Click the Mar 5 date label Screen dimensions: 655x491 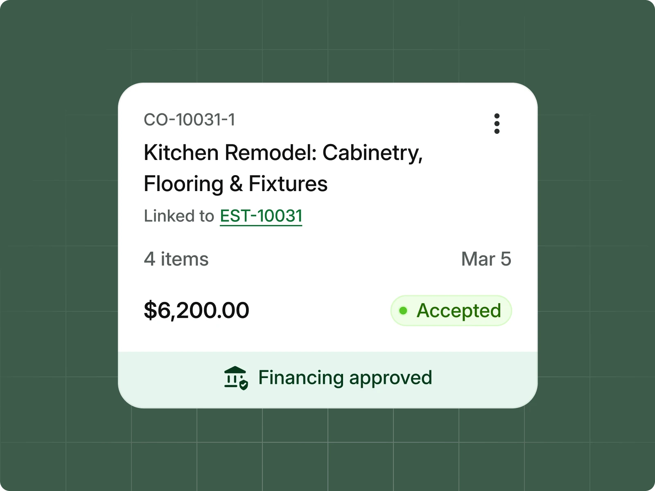[x=486, y=259]
